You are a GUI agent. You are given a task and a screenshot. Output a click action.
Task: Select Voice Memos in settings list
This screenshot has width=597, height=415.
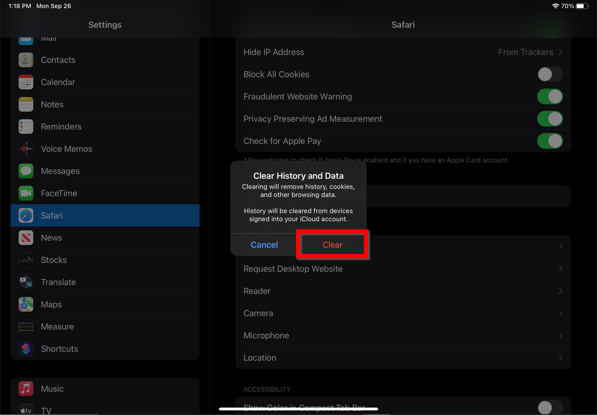coord(105,149)
